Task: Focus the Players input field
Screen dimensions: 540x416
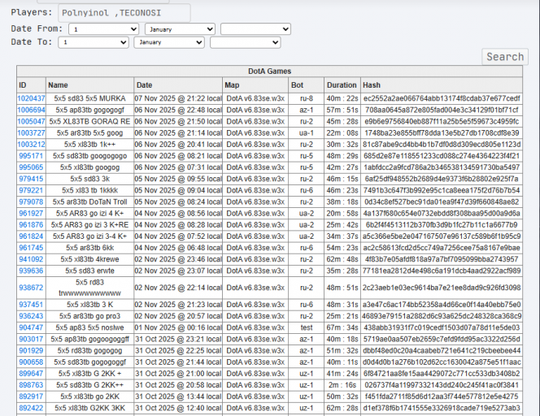Action: pyautogui.click(x=124, y=13)
